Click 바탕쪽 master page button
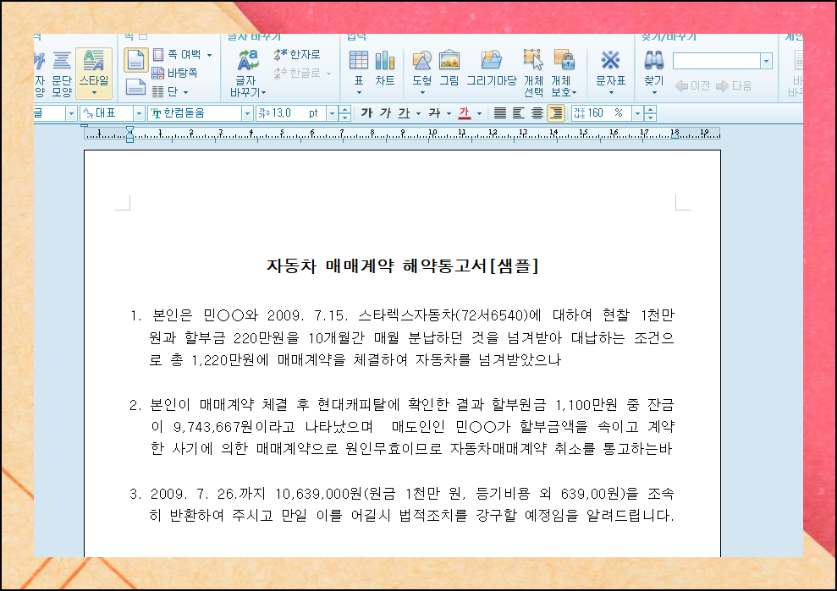The image size is (837, 591). [174, 73]
